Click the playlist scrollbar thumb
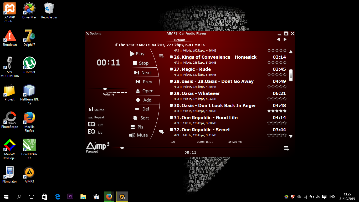The height and width of the screenshot is (202, 359). (x=291, y=75)
